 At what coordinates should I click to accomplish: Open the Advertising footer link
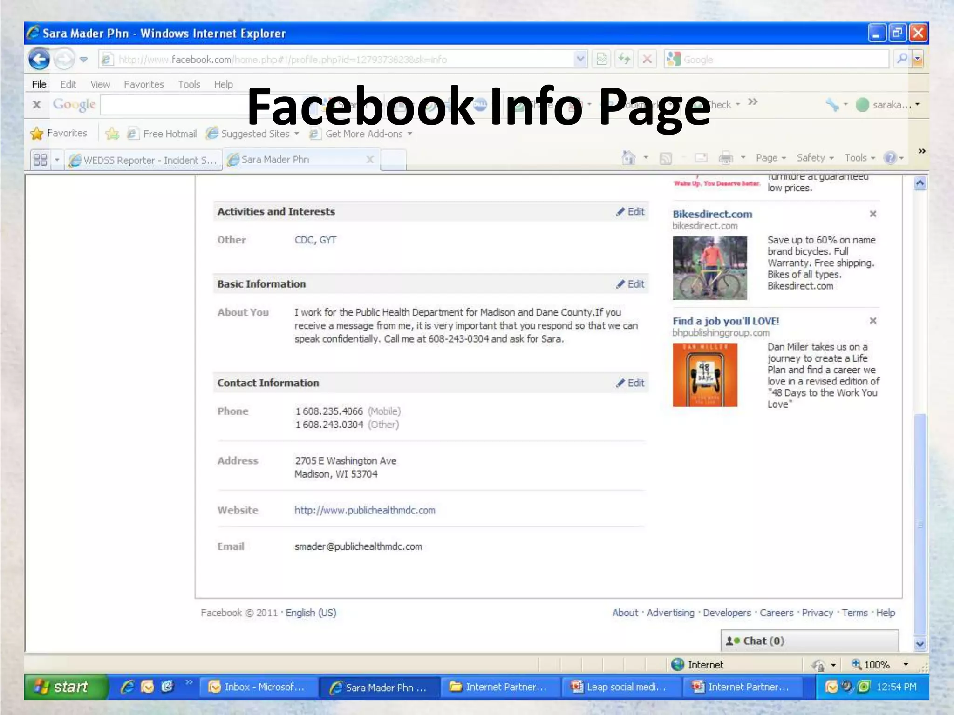[x=670, y=613]
